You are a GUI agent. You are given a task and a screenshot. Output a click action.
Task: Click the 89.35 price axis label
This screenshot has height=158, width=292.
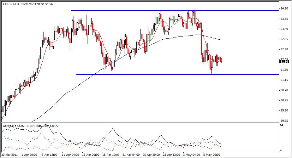click(x=284, y=121)
